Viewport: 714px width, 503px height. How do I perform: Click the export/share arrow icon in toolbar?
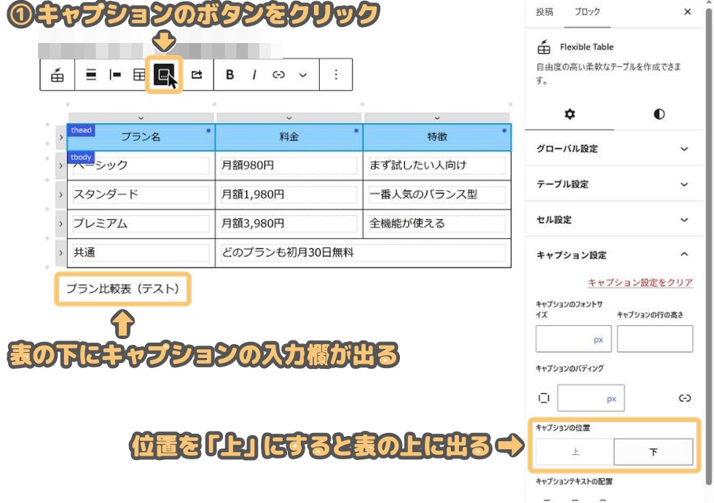197,74
